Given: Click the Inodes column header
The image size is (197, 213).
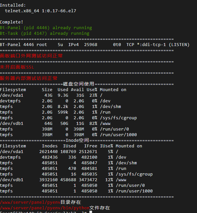Looking at the screenshot, I should click(x=49, y=146).
